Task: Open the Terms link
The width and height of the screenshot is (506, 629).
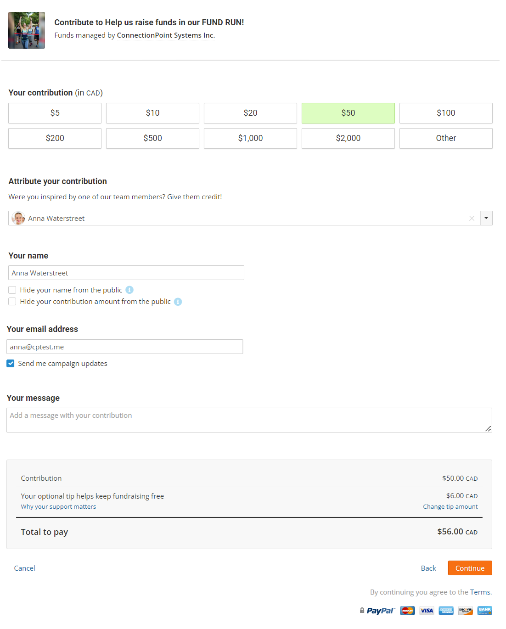Action: tap(480, 592)
